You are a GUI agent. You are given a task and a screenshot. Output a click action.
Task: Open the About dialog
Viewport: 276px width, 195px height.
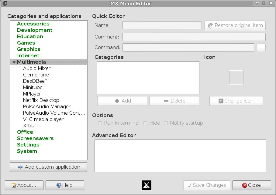click(x=24, y=185)
